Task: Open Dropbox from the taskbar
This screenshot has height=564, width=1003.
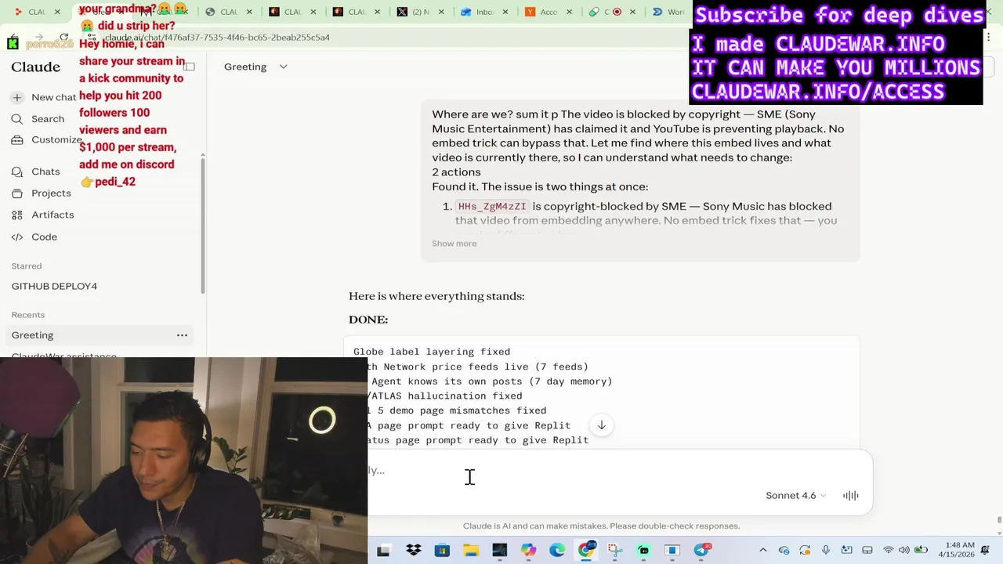Action: (x=413, y=551)
